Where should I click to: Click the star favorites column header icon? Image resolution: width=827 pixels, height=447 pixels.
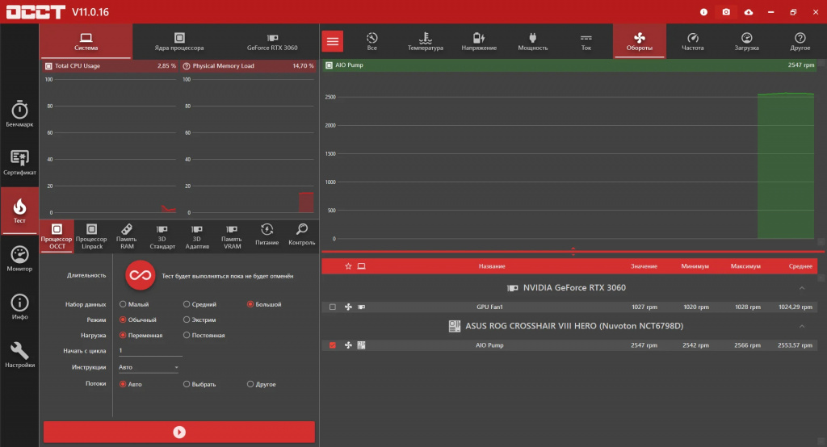pos(348,266)
